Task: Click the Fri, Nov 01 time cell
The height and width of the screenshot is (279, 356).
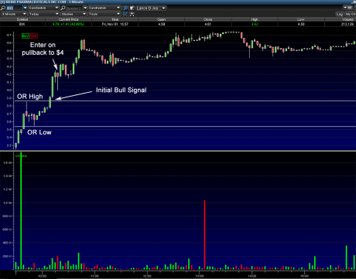Action: point(115,24)
